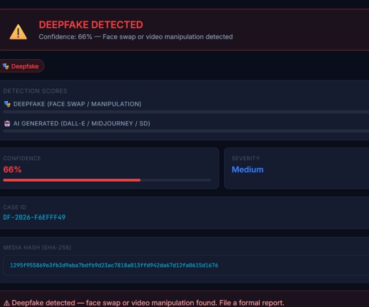This screenshot has width=369, height=307.
Task: Click the Deepfake tag badge
Action: click(x=21, y=66)
